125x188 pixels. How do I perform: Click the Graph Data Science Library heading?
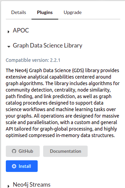(x=48, y=45)
